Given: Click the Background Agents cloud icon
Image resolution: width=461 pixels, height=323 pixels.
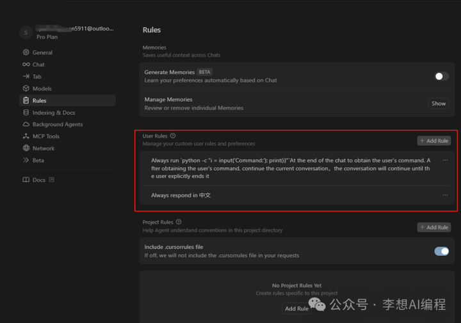Looking at the screenshot, I should [26, 124].
